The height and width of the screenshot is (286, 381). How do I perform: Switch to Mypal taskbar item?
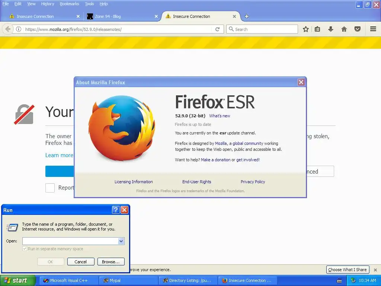129,280
